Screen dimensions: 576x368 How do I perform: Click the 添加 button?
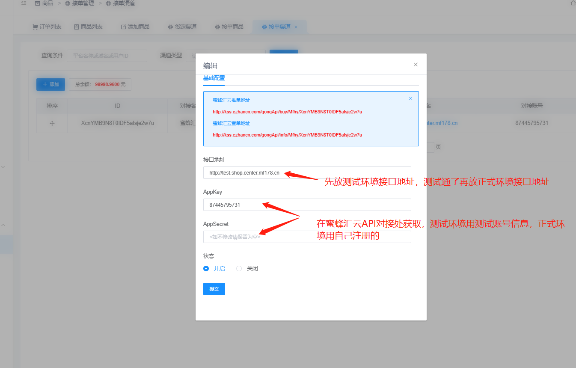pyautogui.click(x=50, y=84)
